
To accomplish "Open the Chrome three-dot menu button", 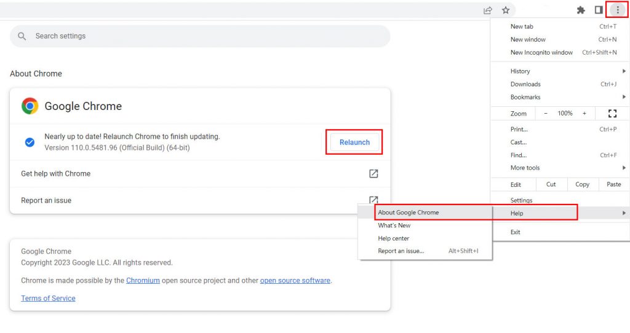I will click(x=618, y=10).
